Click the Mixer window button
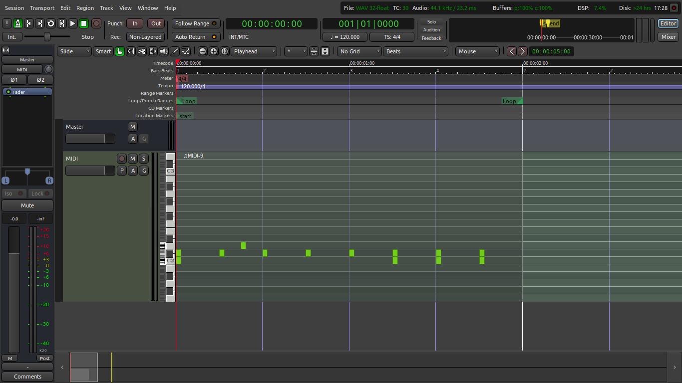The width and height of the screenshot is (682, 383). [x=668, y=37]
